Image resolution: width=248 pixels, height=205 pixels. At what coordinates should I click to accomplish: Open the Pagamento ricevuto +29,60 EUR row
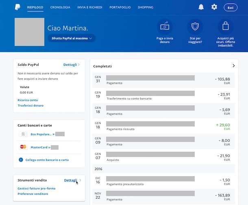163,126
